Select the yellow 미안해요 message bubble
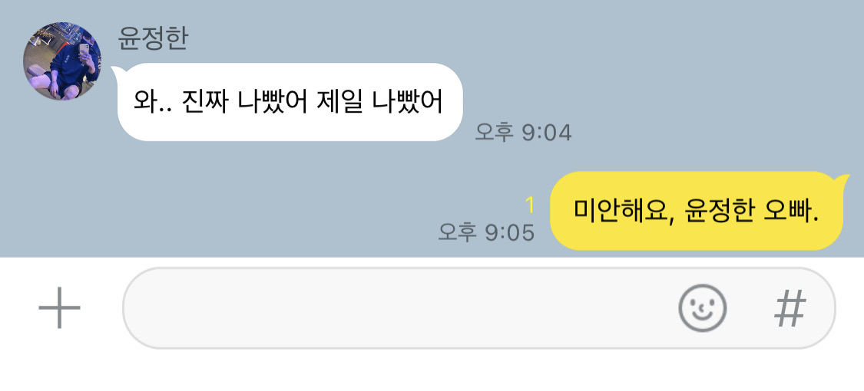This screenshot has width=864, height=391. point(699,211)
